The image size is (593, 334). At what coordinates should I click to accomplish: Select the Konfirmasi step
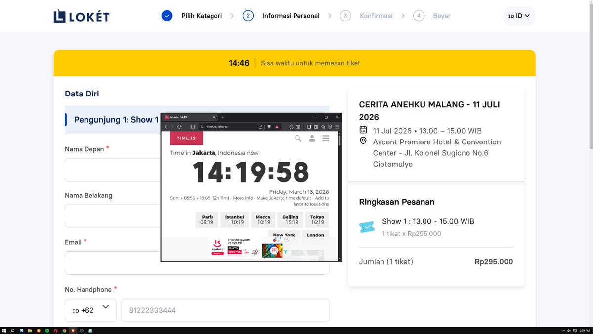point(376,15)
